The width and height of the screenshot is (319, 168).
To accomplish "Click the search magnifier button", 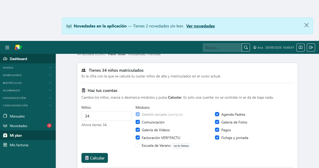I will click(246, 47).
